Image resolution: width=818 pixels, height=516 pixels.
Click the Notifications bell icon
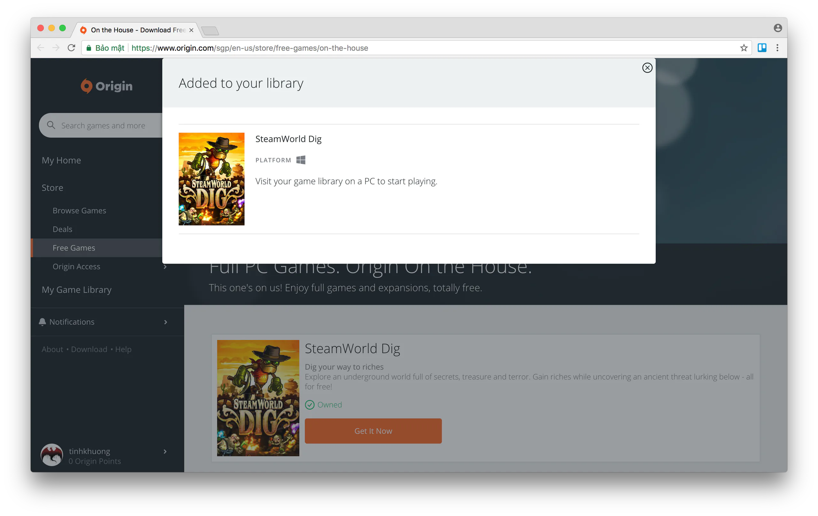(42, 322)
